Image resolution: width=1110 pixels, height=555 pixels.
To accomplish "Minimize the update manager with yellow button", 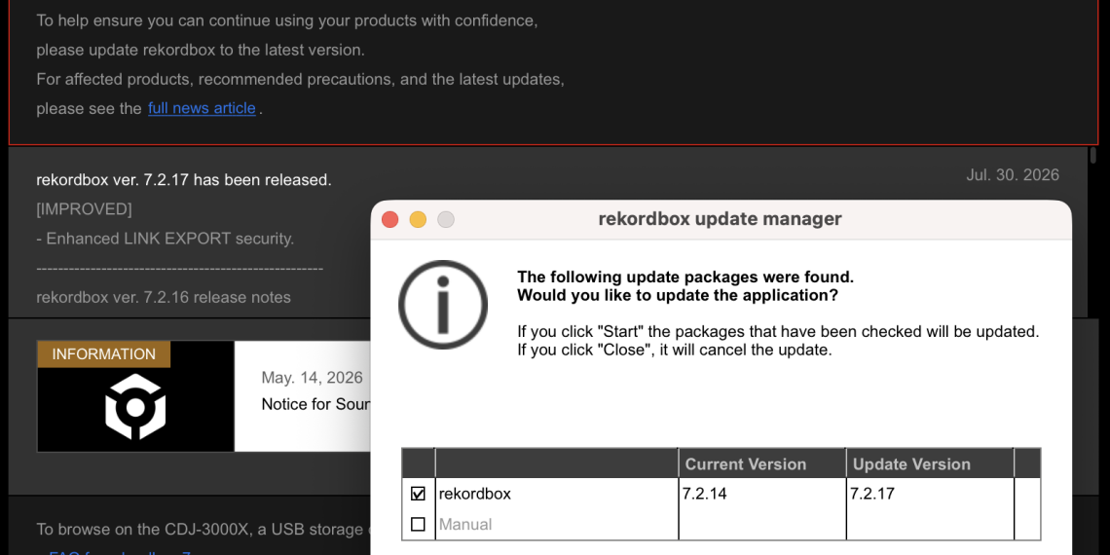I will point(418,219).
